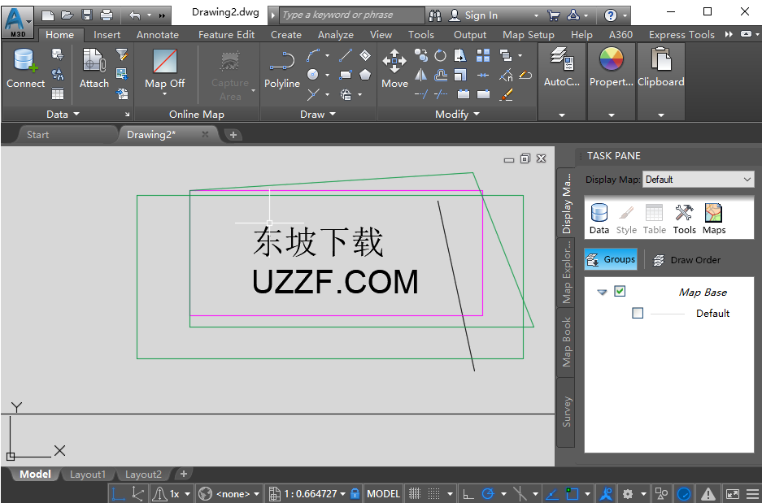
Task: Click the Connect data icon
Action: 25,61
